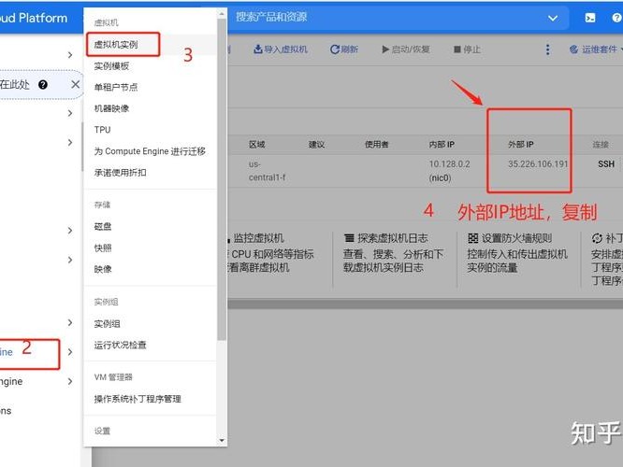Click the 外部 IP column header
623x467 pixels.
click(x=520, y=145)
